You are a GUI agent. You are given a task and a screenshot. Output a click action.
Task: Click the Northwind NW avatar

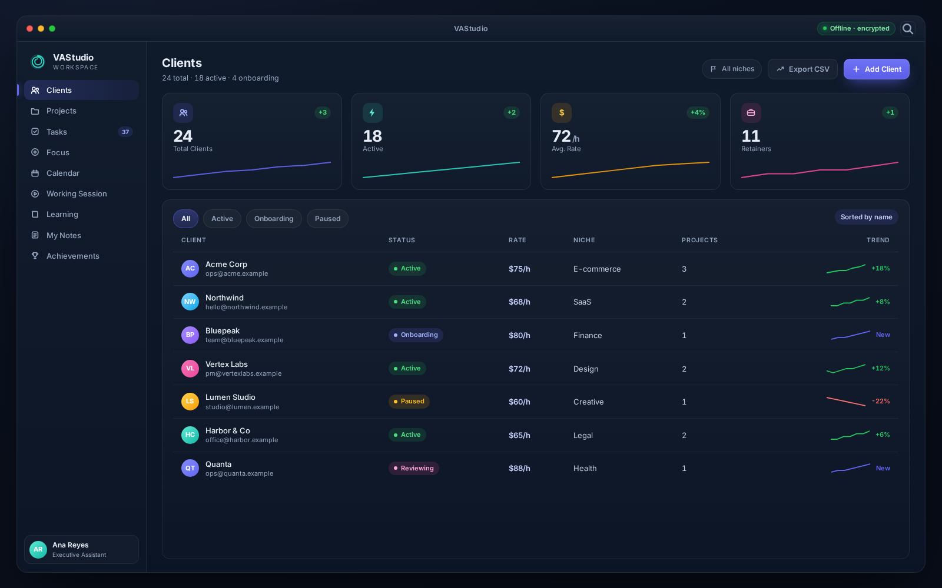point(190,302)
